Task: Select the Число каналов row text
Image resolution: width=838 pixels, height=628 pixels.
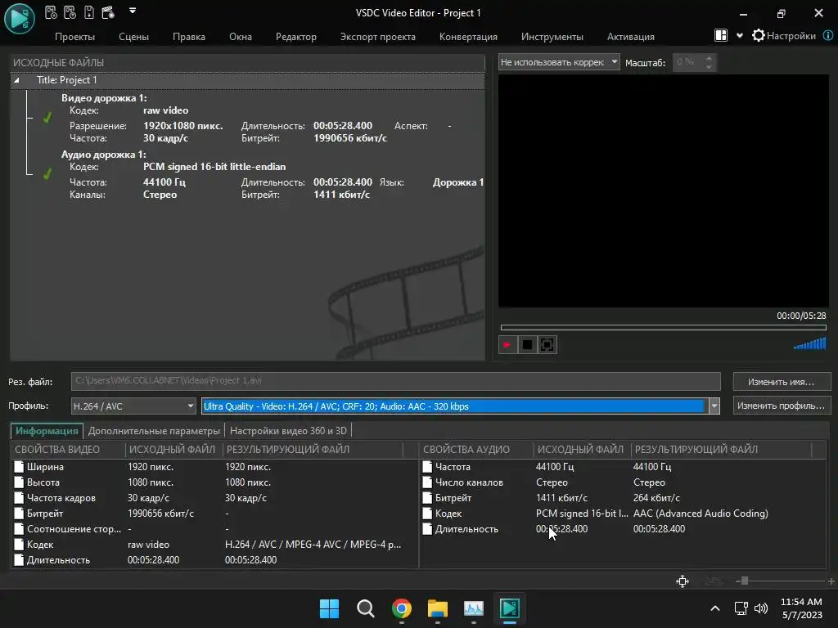Action: click(469, 482)
